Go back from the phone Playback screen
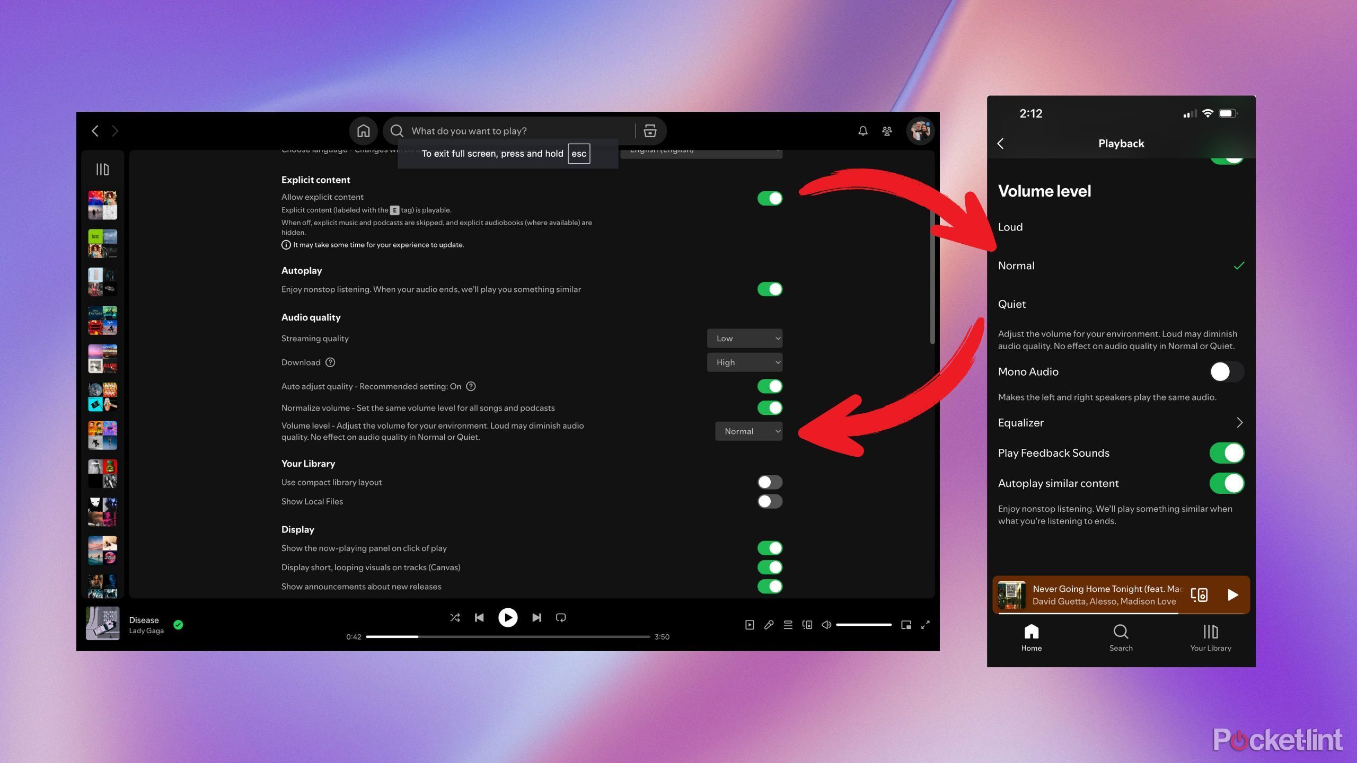Screen dimensions: 1357x763 pyautogui.click(x=1001, y=144)
